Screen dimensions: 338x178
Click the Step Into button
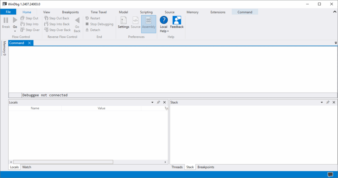[29, 24]
